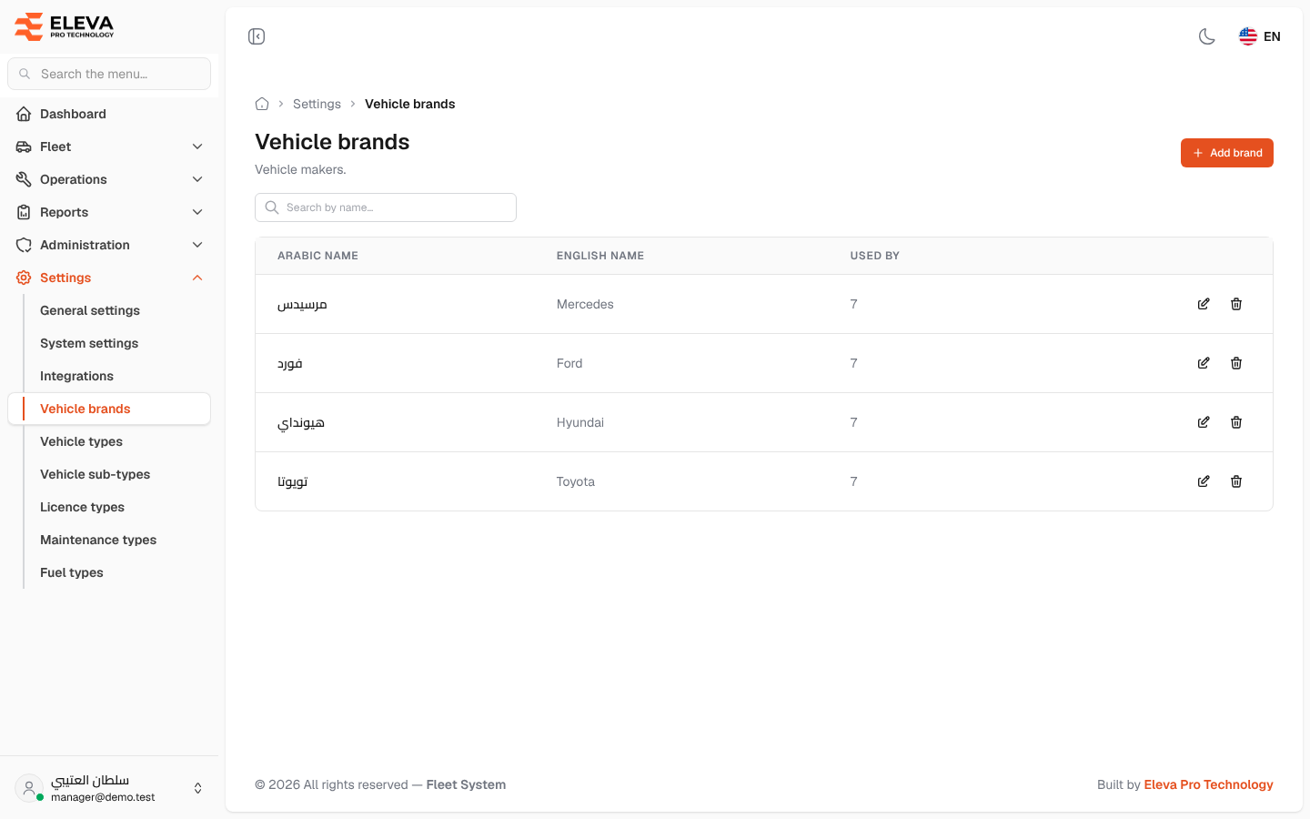Click the Fleet truck icon

pyautogui.click(x=24, y=147)
